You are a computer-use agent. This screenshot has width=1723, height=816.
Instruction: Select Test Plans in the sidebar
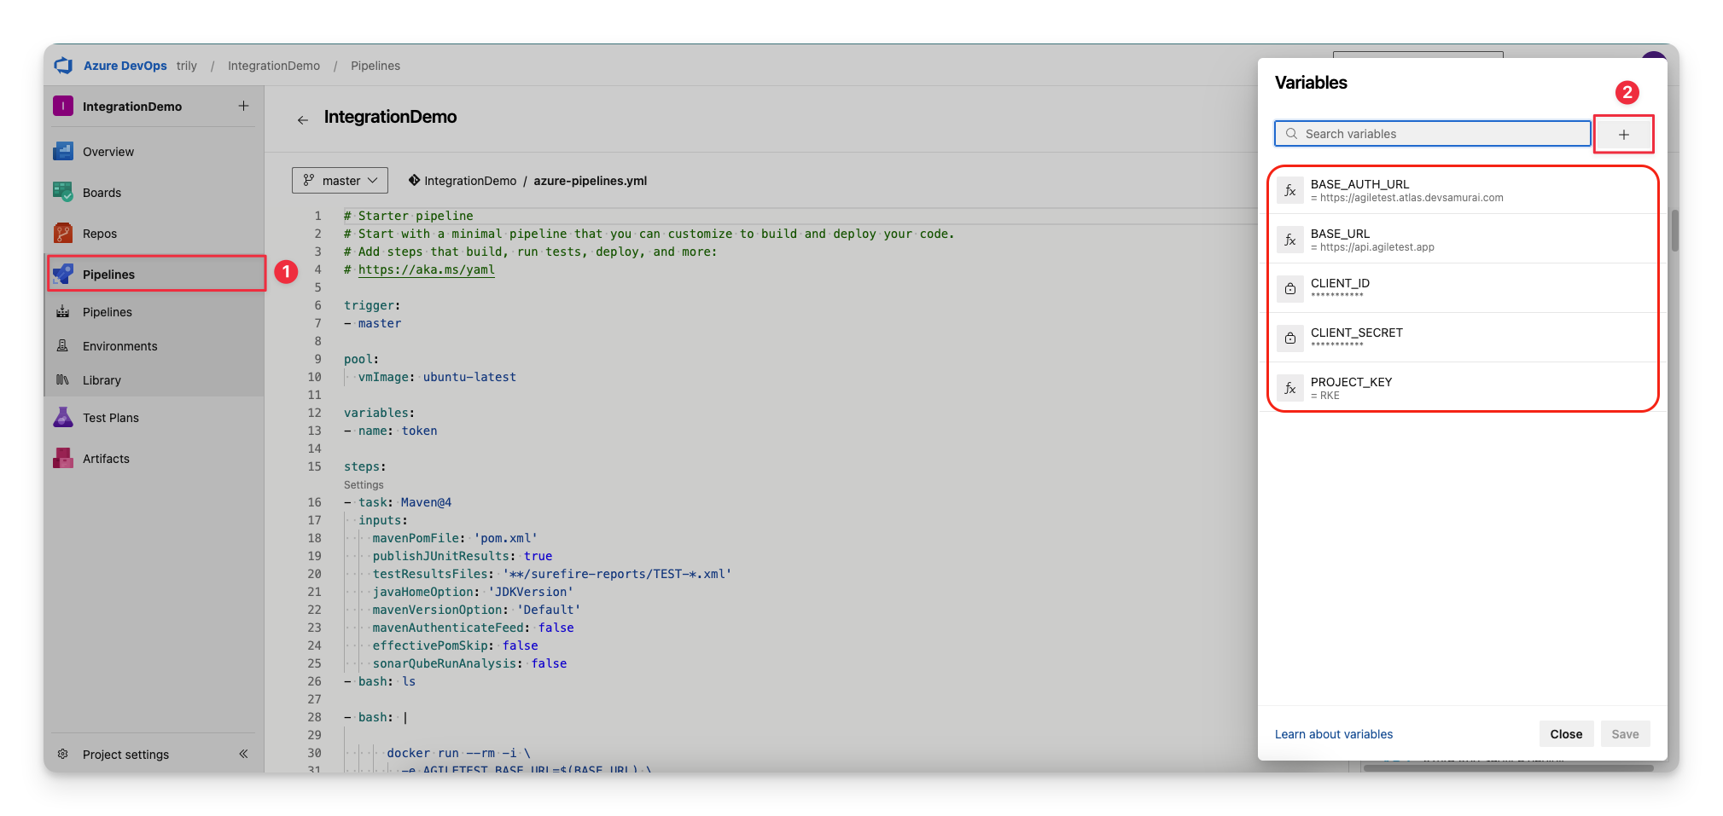pyautogui.click(x=109, y=417)
